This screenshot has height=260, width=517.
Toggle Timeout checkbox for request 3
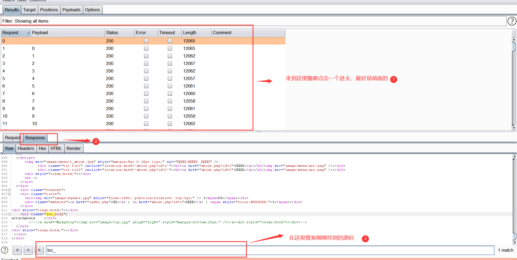[170, 63]
